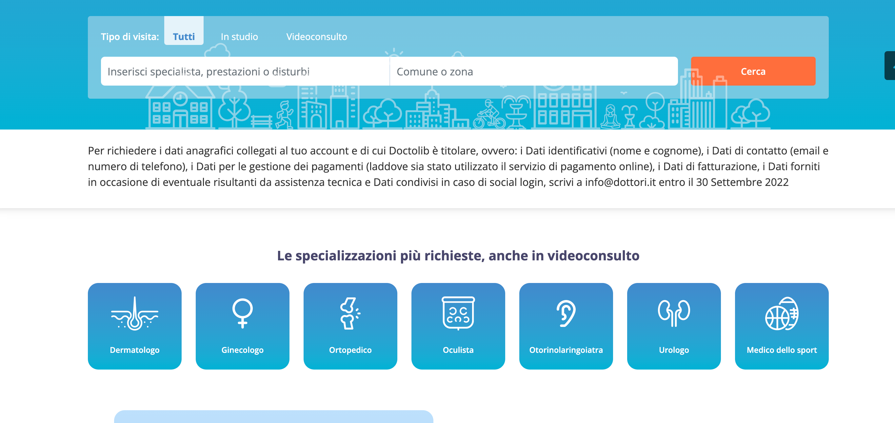
Task: Click the Medico dello sport balls icon
Action: click(x=782, y=313)
